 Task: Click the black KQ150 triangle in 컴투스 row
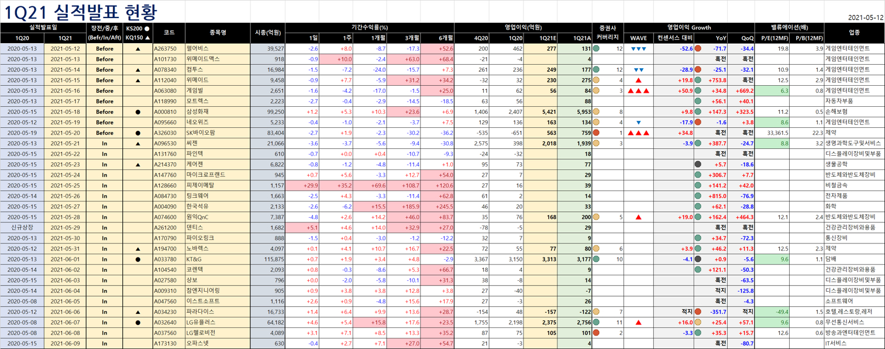[x=138, y=70]
